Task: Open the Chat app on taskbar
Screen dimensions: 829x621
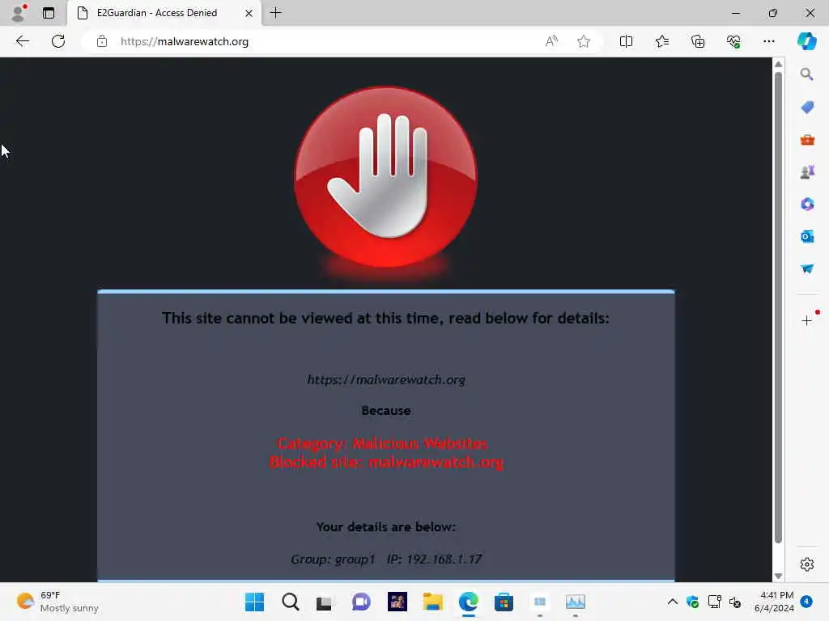Action: tap(361, 602)
